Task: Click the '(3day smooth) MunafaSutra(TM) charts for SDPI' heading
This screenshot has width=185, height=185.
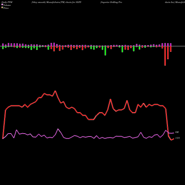Action: (56, 2)
